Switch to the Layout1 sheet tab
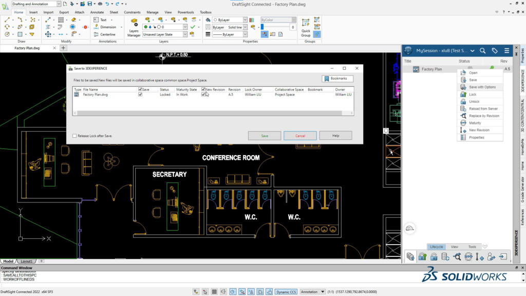The width and height of the screenshot is (526, 296). point(26,261)
